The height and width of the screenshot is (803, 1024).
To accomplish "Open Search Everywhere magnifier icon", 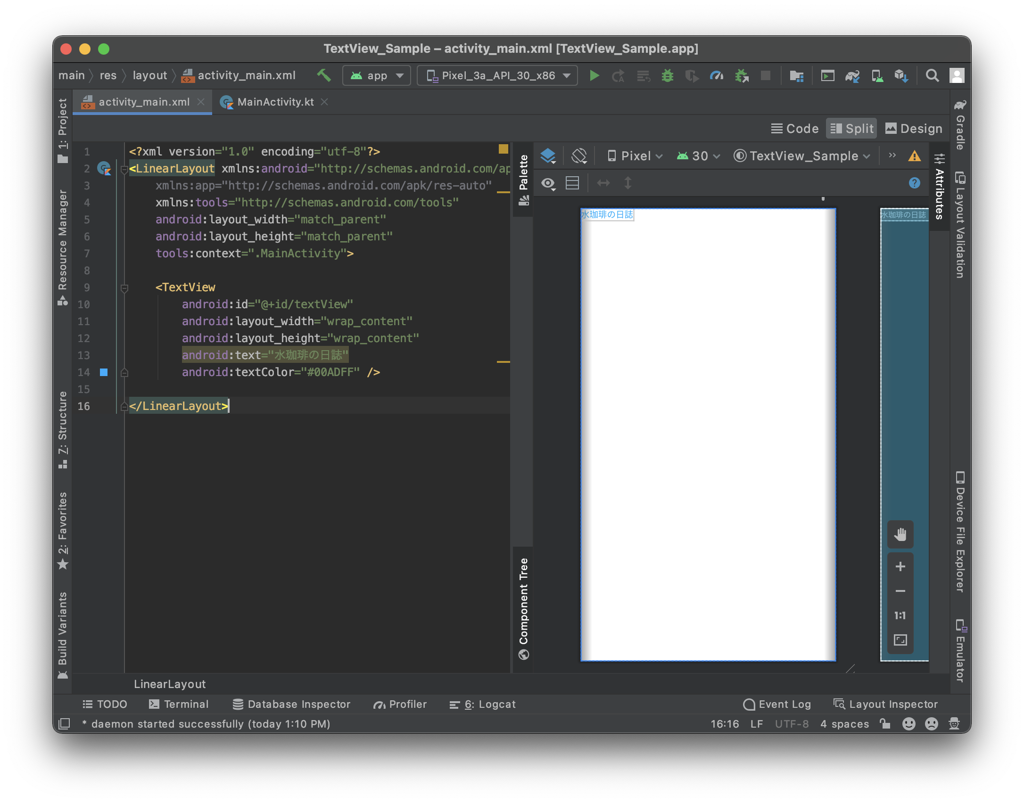I will 932,75.
